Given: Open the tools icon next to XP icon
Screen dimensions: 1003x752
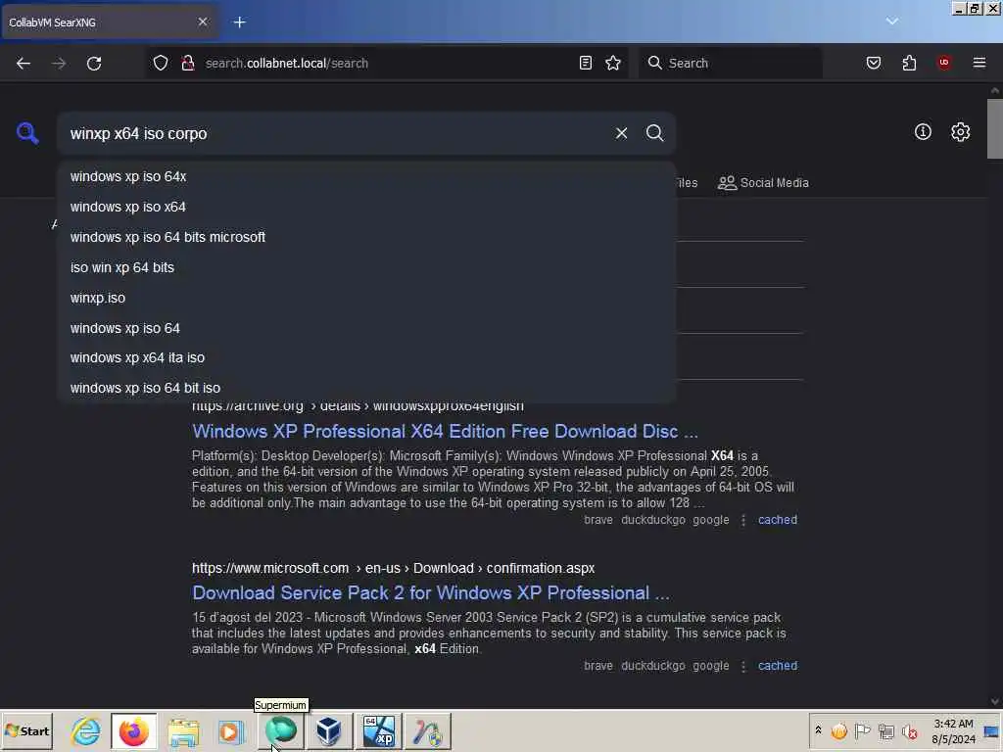Looking at the screenshot, I should (427, 730).
